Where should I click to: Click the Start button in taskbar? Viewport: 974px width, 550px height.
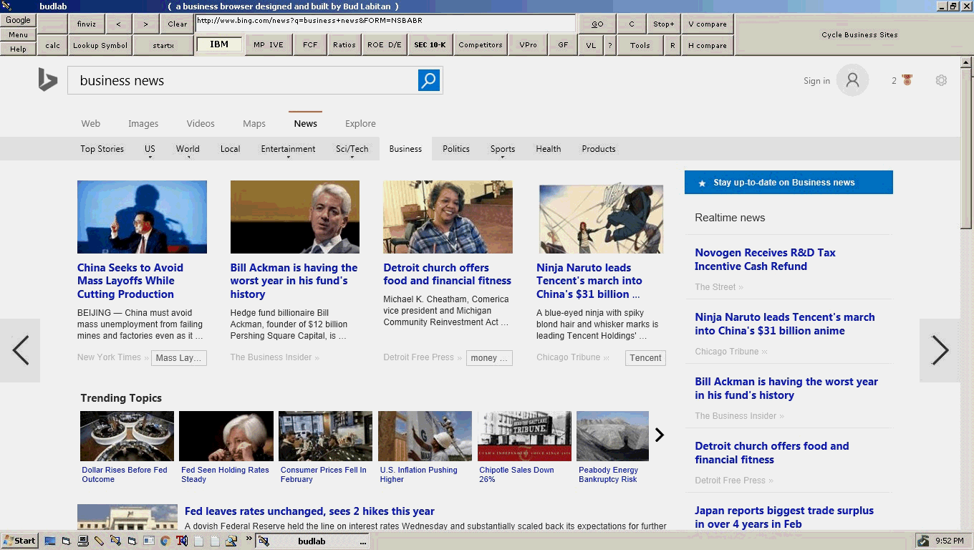19,541
